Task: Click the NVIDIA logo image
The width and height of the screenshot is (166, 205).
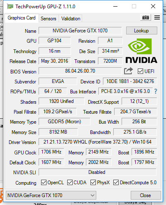Action: point(141,51)
